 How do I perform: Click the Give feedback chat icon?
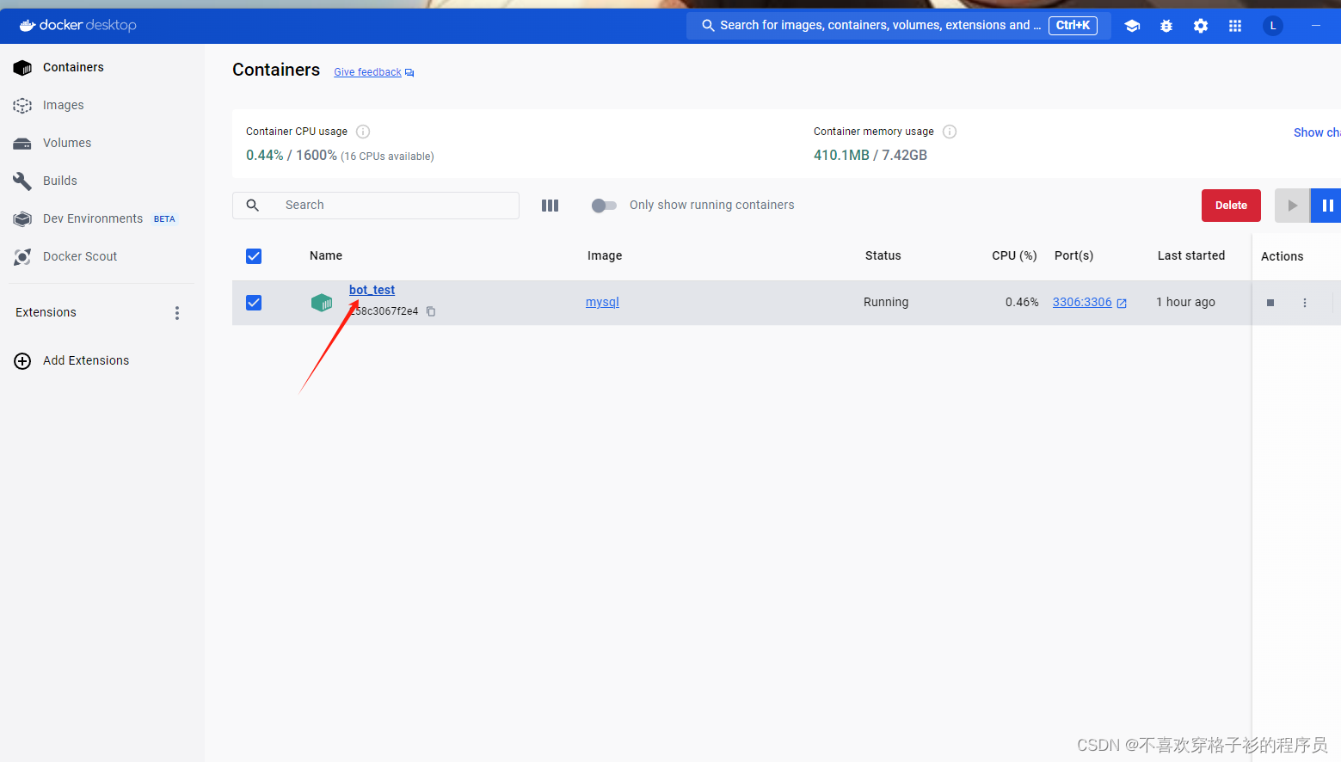point(409,73)
